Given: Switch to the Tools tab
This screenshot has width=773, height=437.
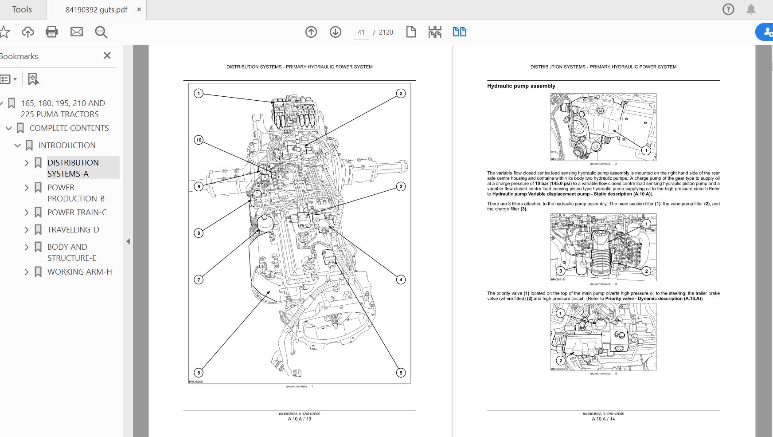Looking at the screenshot, I should 22,9.
